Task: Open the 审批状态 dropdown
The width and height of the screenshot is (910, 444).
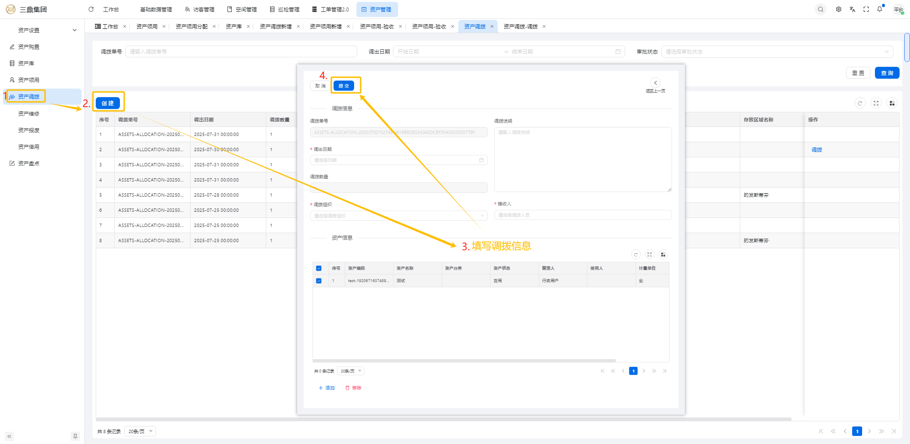Action: (776, 52)
